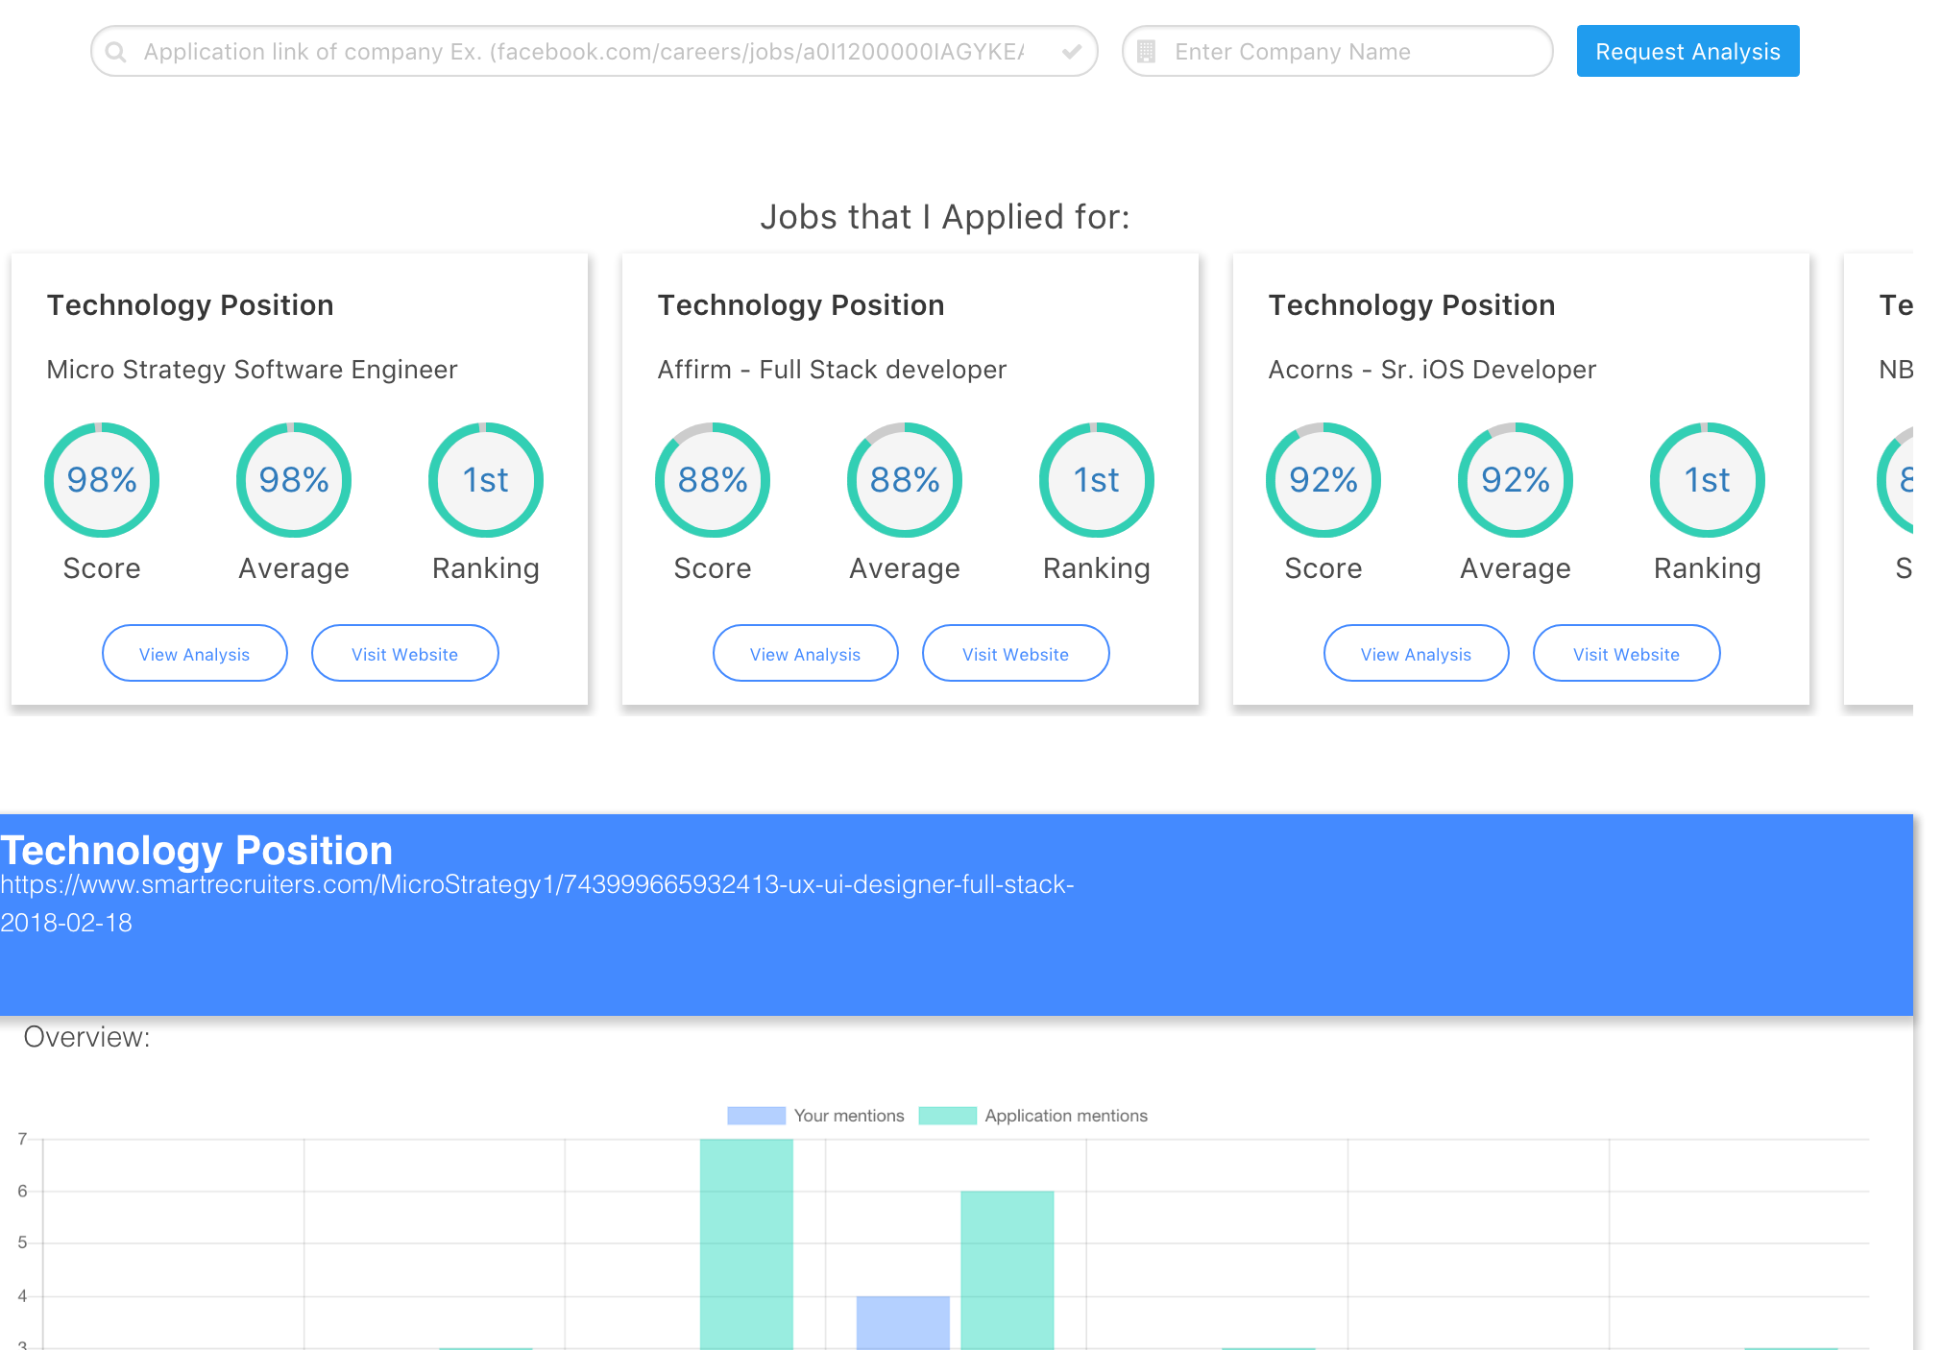Visit Website for Acorns job
Viewport: 1942px width, 1350px height.
click(x=1626, y=654)
